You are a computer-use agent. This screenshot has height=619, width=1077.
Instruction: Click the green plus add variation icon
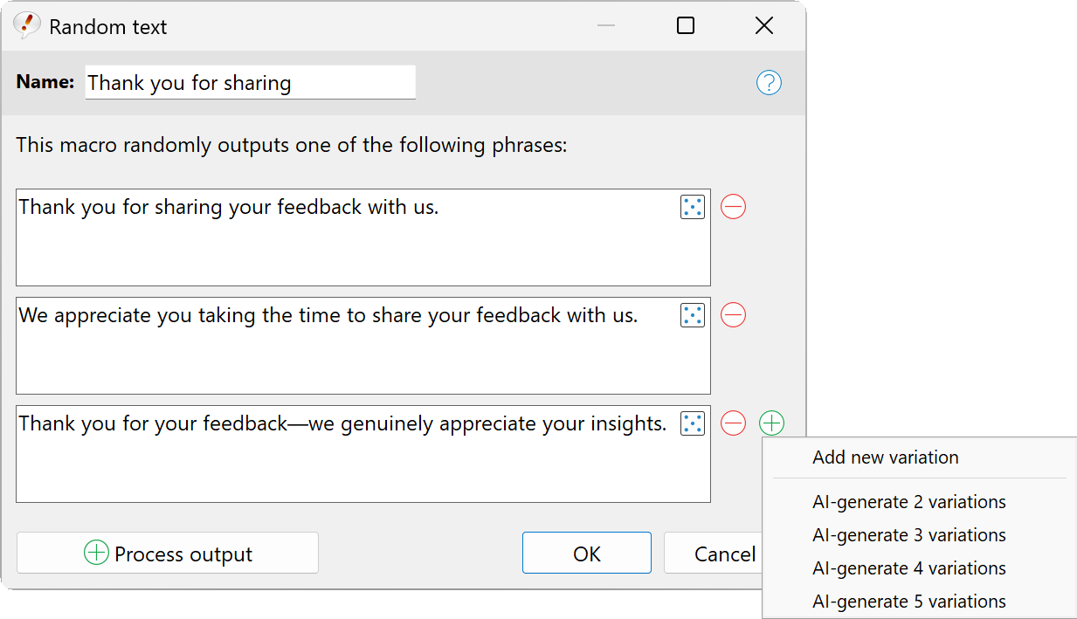pyautogui.click(x=771, y=423)
